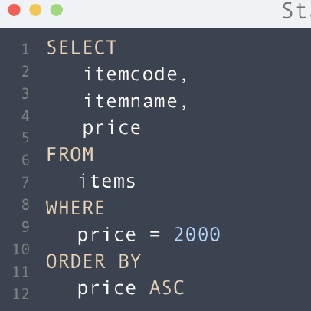The width and height of the screenshot is (311, 311).
Task: Click the window title text in title bar
Action: pyautogui.click(x=296, y=11)
